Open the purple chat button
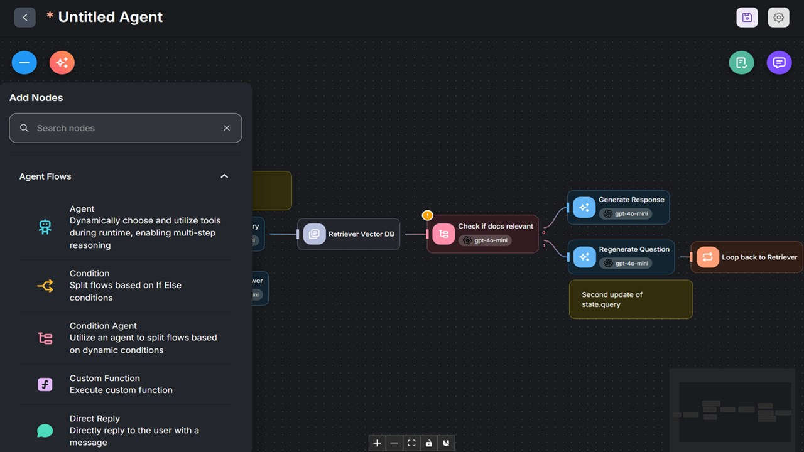This screenshot has width=804, height=452. pos(779,63)
